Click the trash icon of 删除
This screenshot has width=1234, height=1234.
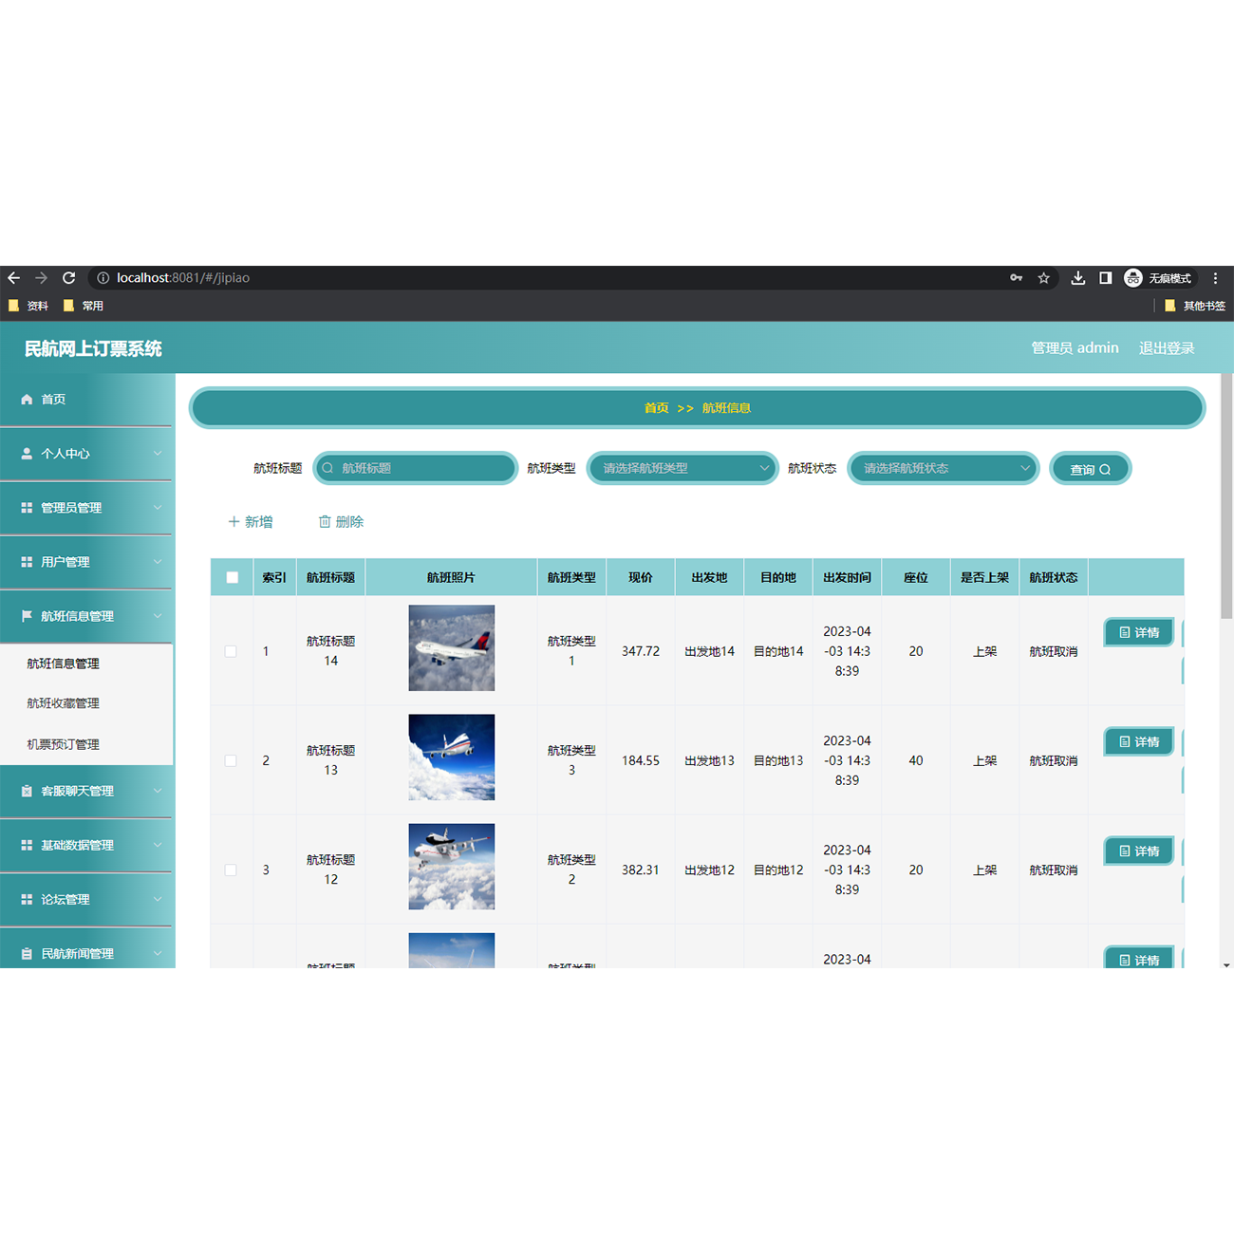click(x=325, y=521)
